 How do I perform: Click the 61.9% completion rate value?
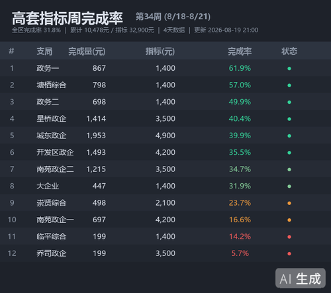[x=240, y=68]
